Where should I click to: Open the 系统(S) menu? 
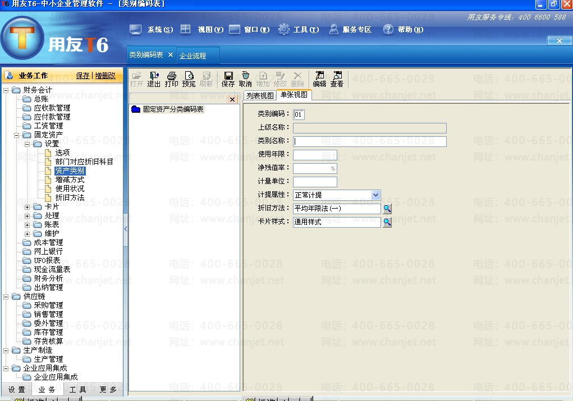(152, 30)
